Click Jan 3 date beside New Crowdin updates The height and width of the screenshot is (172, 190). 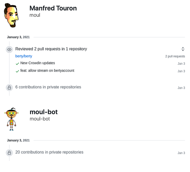point(181,64)
